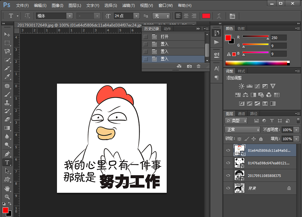This screenshot has width=302, height=217.
Task: Open the anti-aliasing dropdown showing 无
Action: click(x=161, y=15)
